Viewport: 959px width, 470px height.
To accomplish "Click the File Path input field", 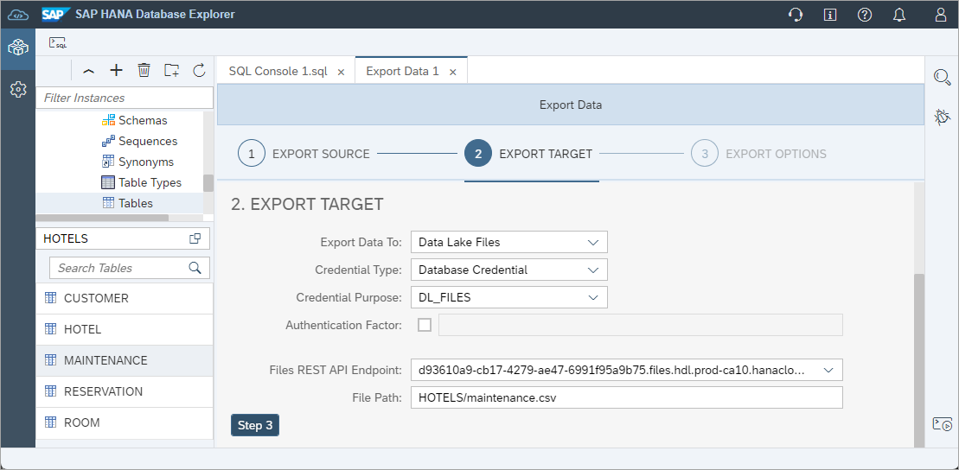I will (x=627, y=397).
